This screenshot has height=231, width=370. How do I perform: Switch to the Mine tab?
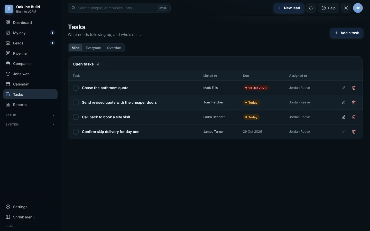pos(76,48)
